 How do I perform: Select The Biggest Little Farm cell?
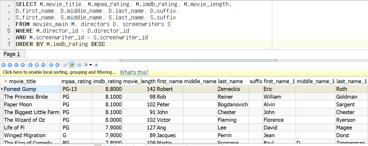tap(32, 112)
